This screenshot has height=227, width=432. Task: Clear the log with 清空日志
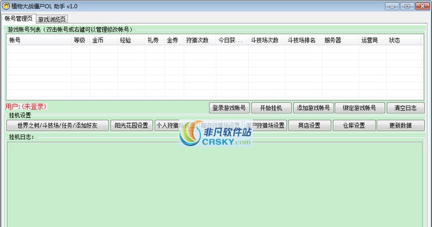(x=406, y=108)
